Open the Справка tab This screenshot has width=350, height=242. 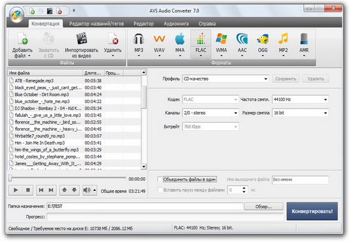207,24
